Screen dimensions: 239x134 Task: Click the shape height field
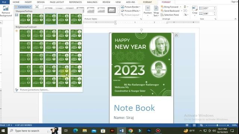point(208,8)
